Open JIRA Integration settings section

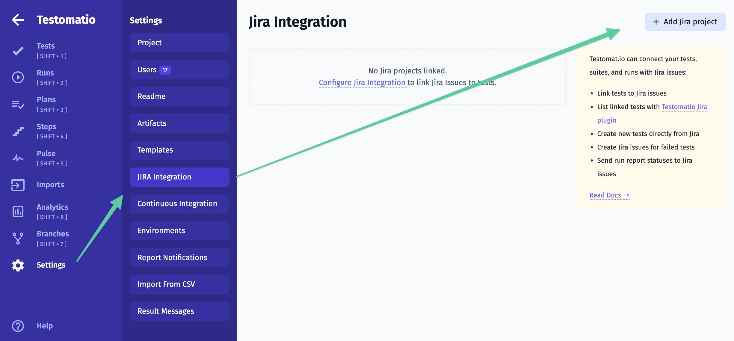tap(179, 176)
